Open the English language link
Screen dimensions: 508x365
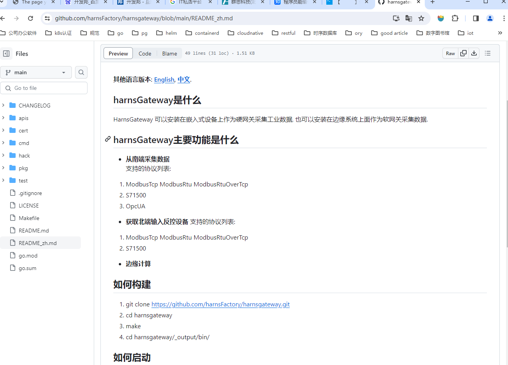tap(164, 80)
